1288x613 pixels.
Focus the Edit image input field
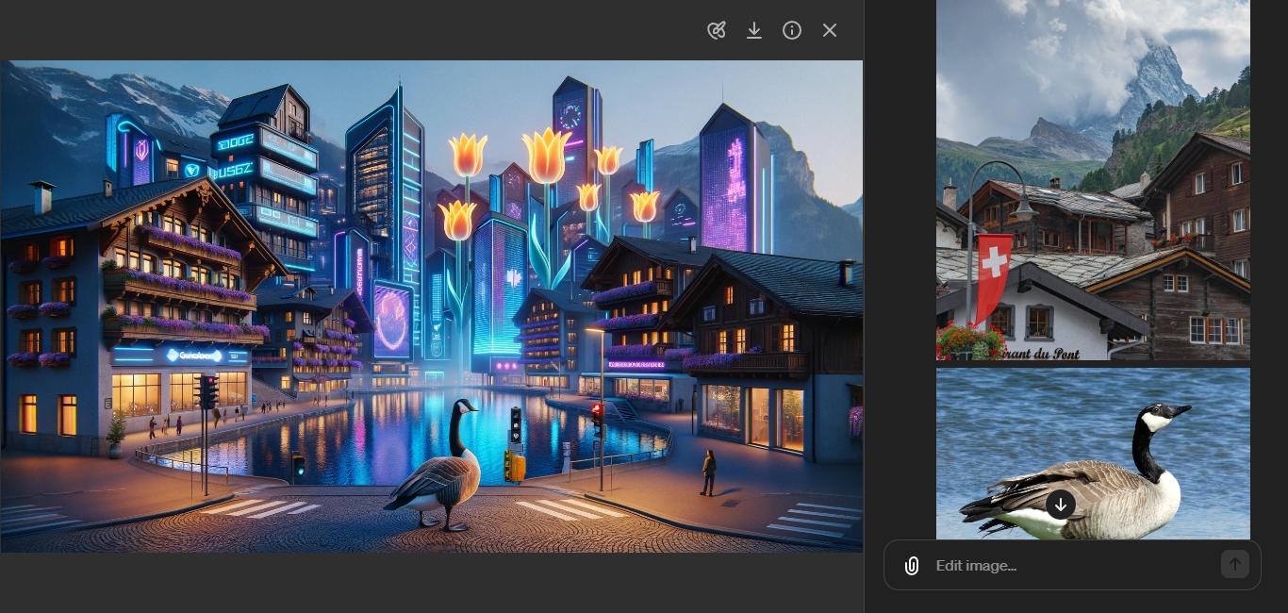(1072, 565)
